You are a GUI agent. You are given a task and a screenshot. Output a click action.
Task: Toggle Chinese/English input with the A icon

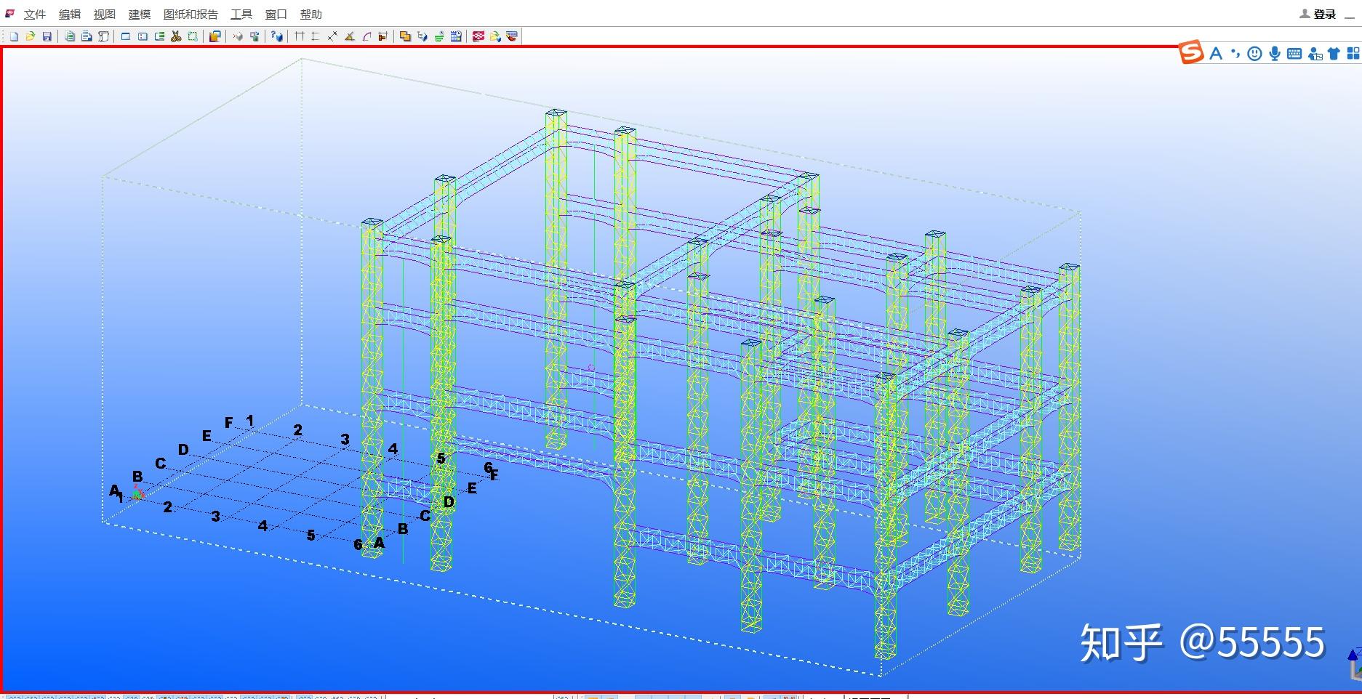pos(1216,53)
